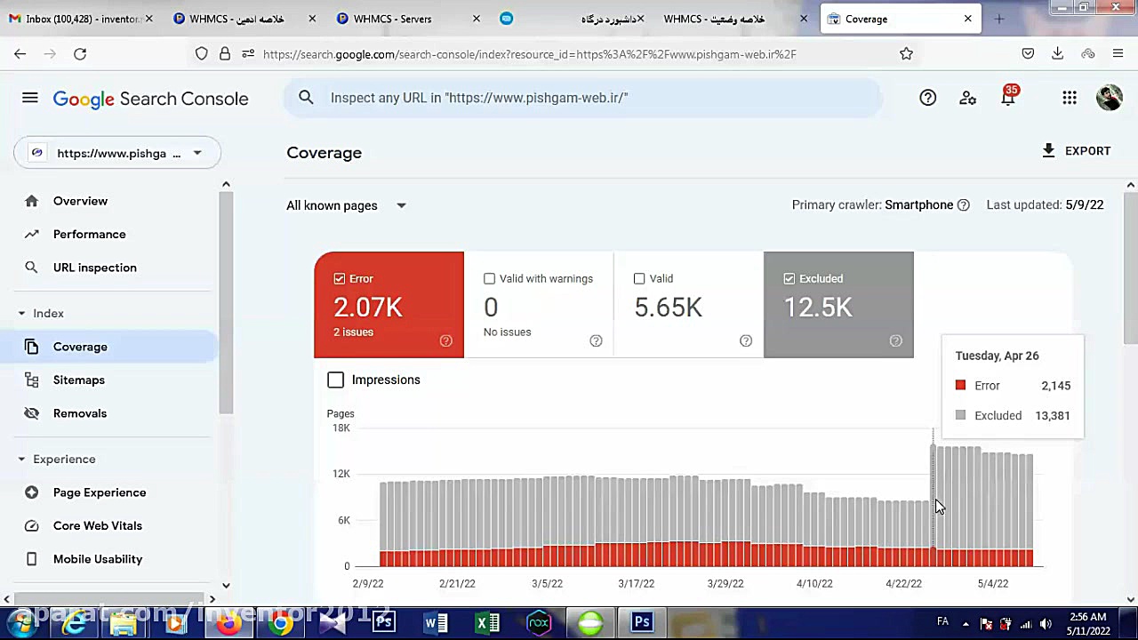Image resolution: width=1138 pixels, height=640 pixels.
Task: Toggle the Excluded checkbox
Action: [789, 279]
